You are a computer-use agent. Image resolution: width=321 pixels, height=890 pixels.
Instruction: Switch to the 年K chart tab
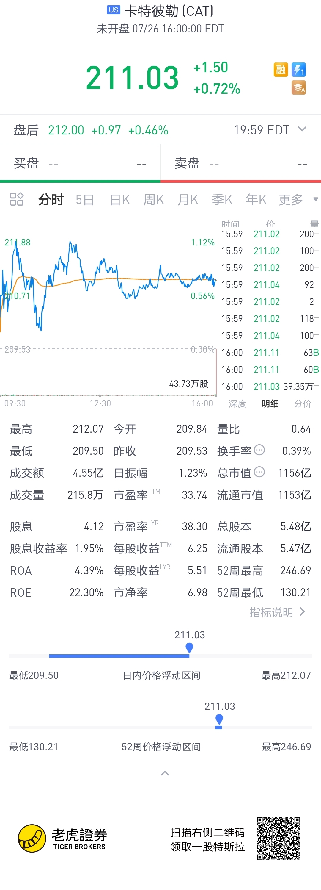click(256, 200)
